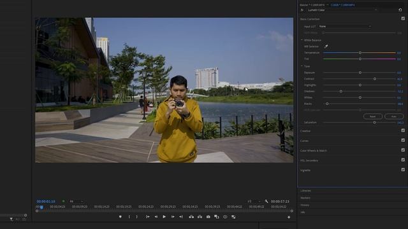Viewport: 408px width, 229px height.
Task: Click the filter icon at bottom left
Action: pos(11,219)
